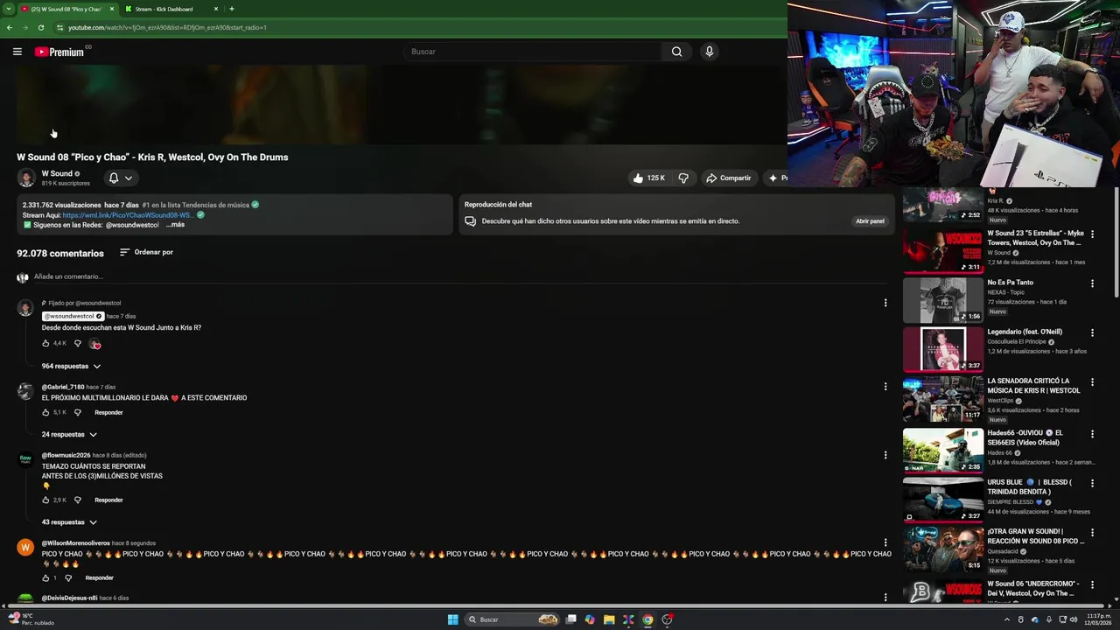
Task: Dislike Gabriel_7180's comment
Action: 77,412
